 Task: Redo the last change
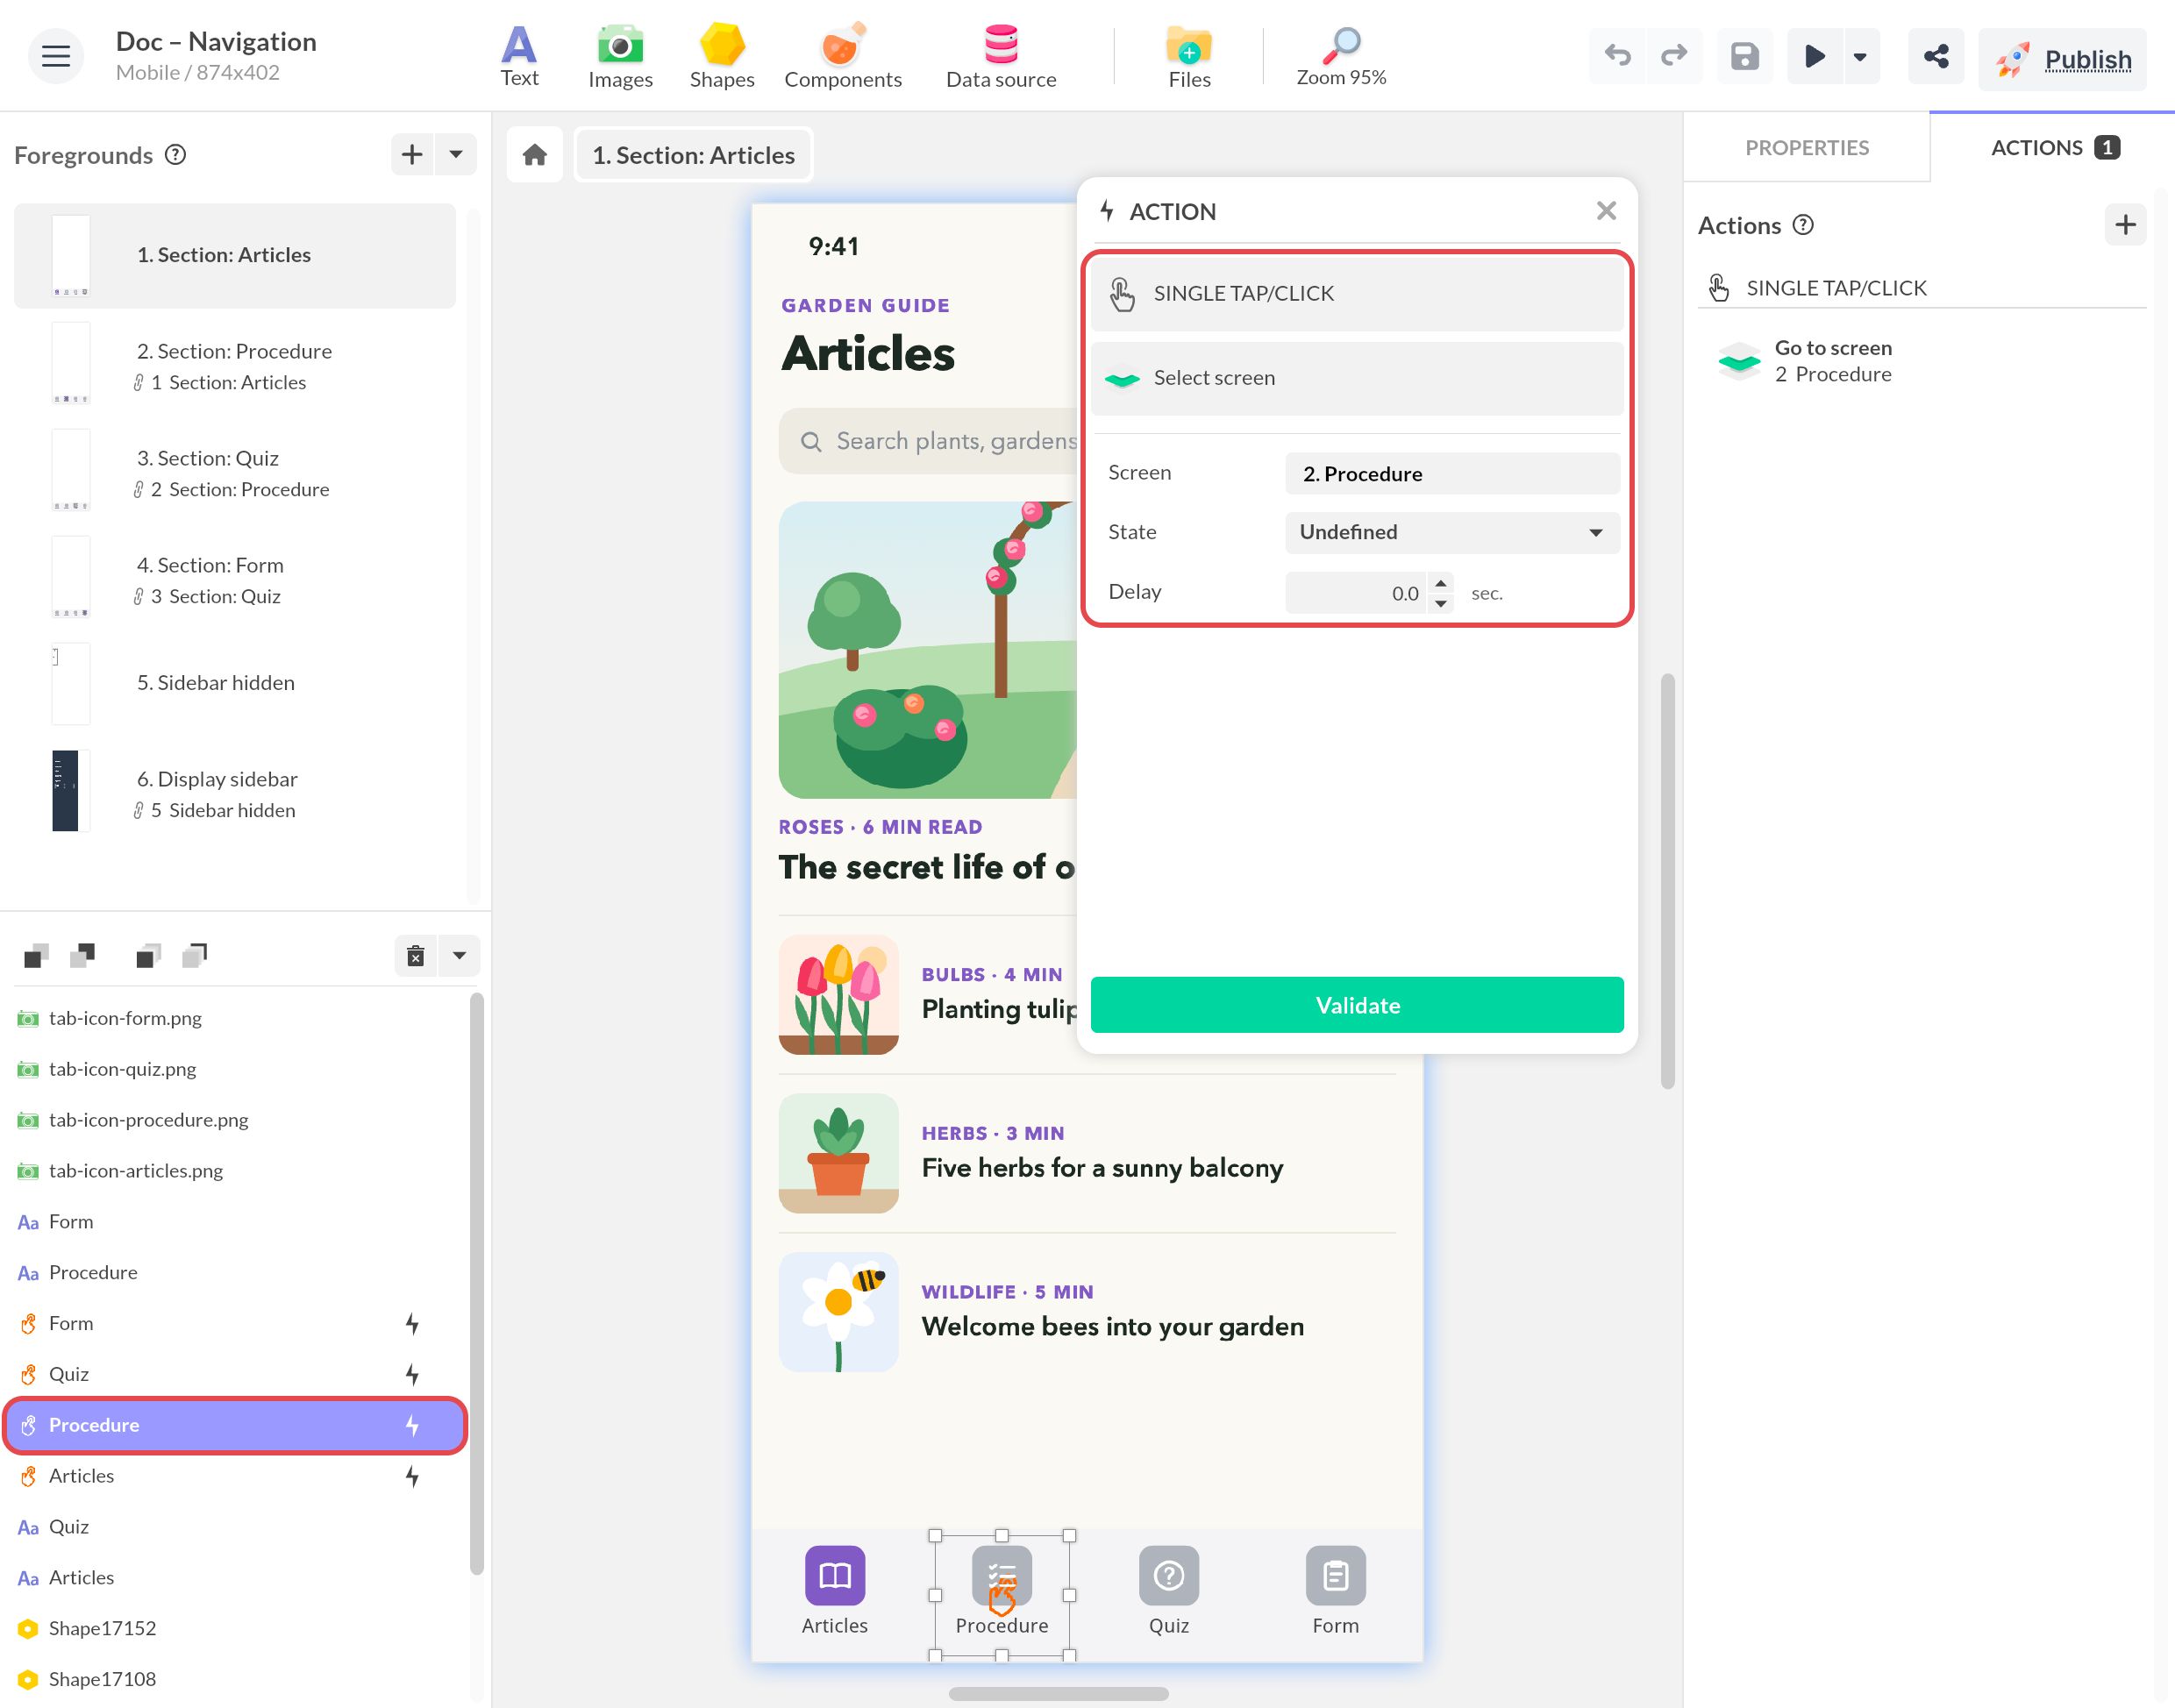pos(1674,56)
